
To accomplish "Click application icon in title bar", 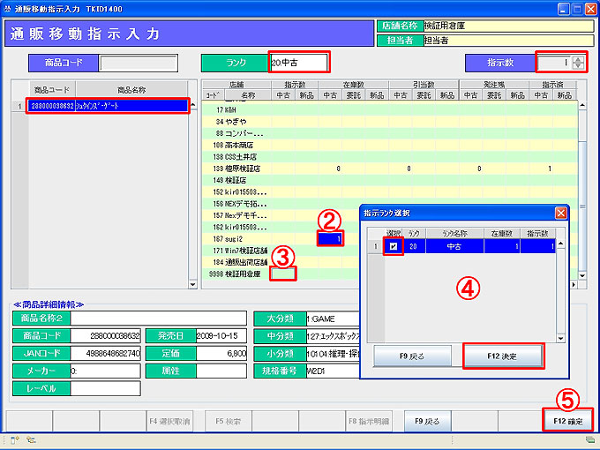I will click(8, 9).
